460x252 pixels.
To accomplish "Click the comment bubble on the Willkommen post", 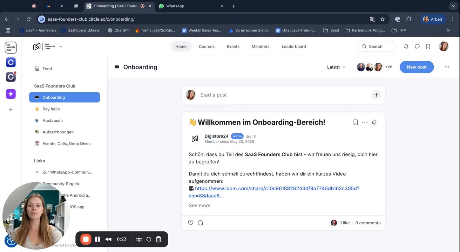I will click(x=201, y=223).
